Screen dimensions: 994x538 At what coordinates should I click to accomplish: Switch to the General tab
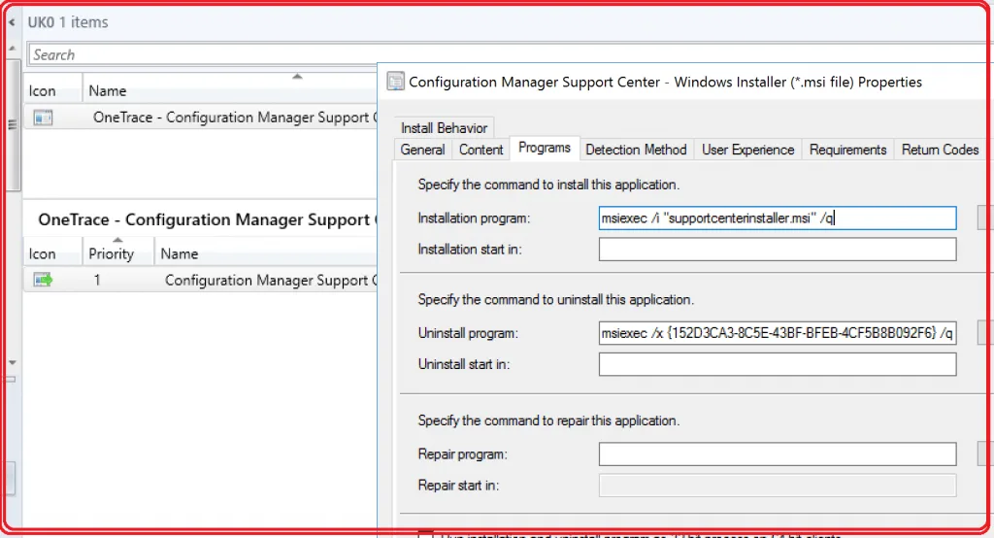(423, 150)
